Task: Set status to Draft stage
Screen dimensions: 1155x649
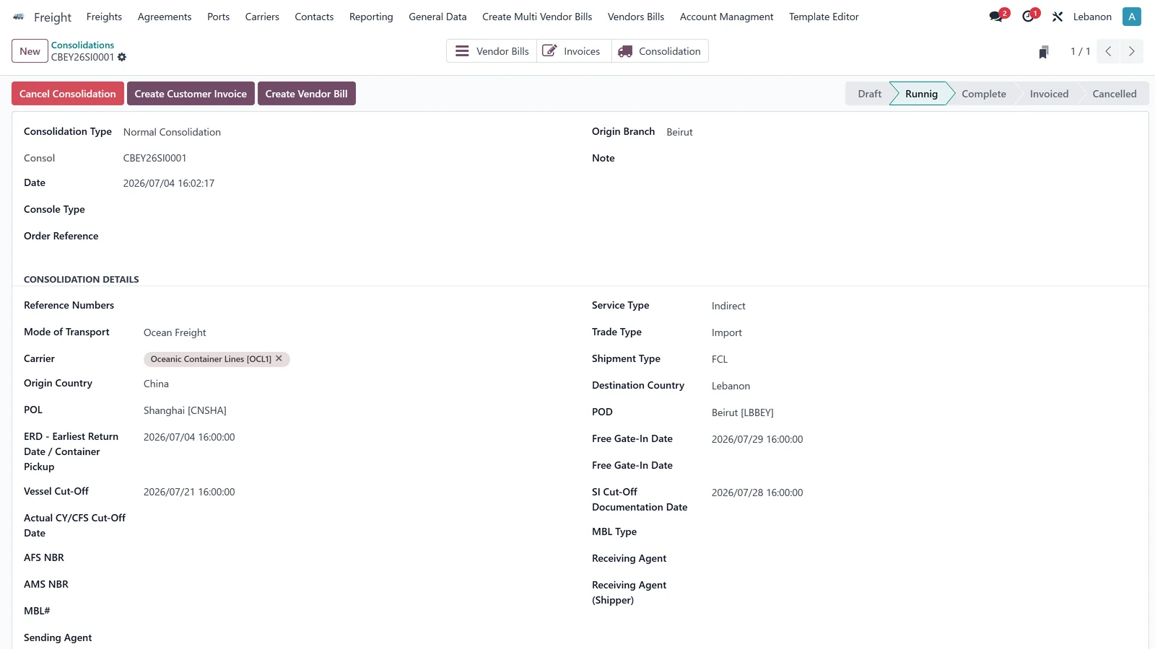Action: click(x=869, y=94)
